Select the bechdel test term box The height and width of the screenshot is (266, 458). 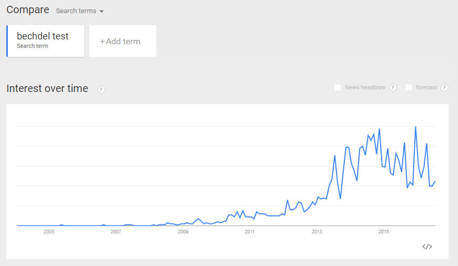(x=46, y=40)
